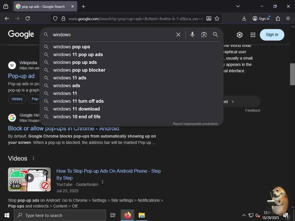Show hidden system tray icons
The height and width of the screenshot is (221, 295).
[x=244, y=215]
